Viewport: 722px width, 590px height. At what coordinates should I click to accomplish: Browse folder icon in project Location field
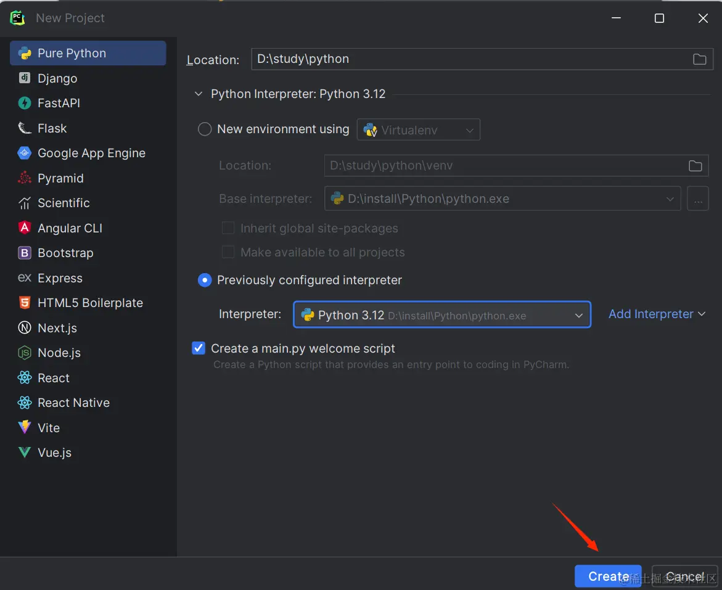pos(699,59)
